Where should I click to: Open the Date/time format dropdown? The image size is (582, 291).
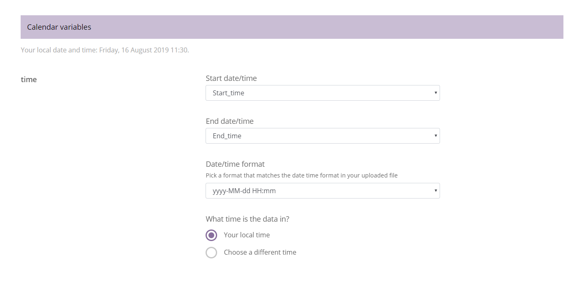click(322, 191)
